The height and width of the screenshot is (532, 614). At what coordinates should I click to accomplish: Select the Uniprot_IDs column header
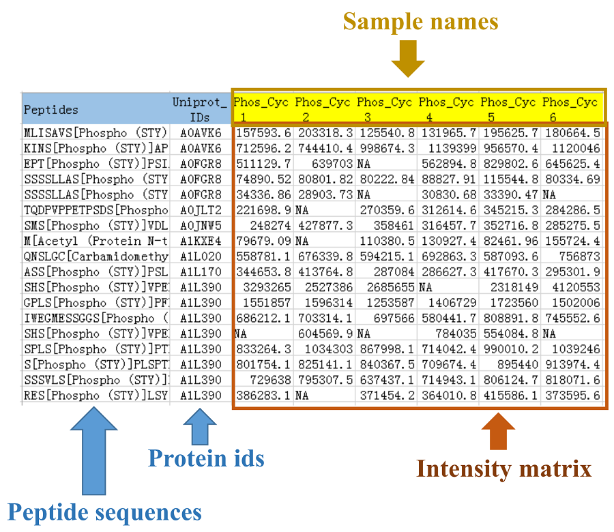pos(200,108)
